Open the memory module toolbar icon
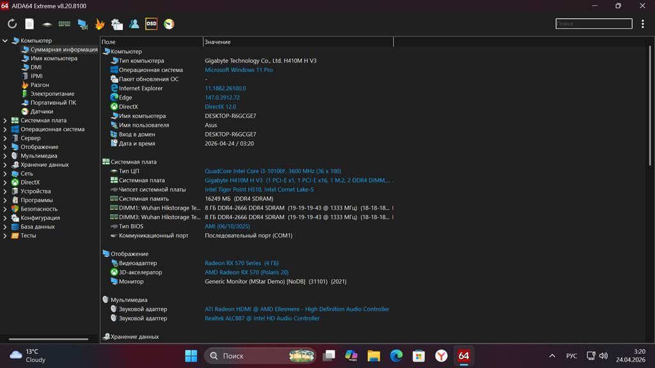Image resolution: width=655 pixels, height=368 pixels. pyautogui.click(x=65, y=24)
